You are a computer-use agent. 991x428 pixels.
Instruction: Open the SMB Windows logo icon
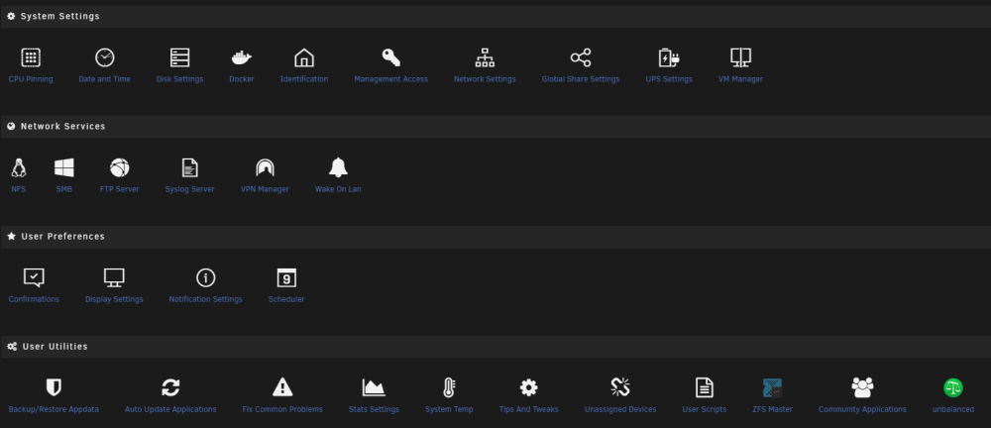click(x=63, y=167)
